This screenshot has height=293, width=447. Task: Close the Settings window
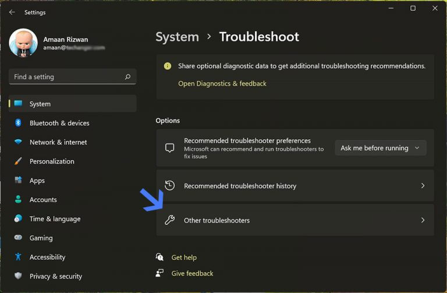(x=435, y=8)
